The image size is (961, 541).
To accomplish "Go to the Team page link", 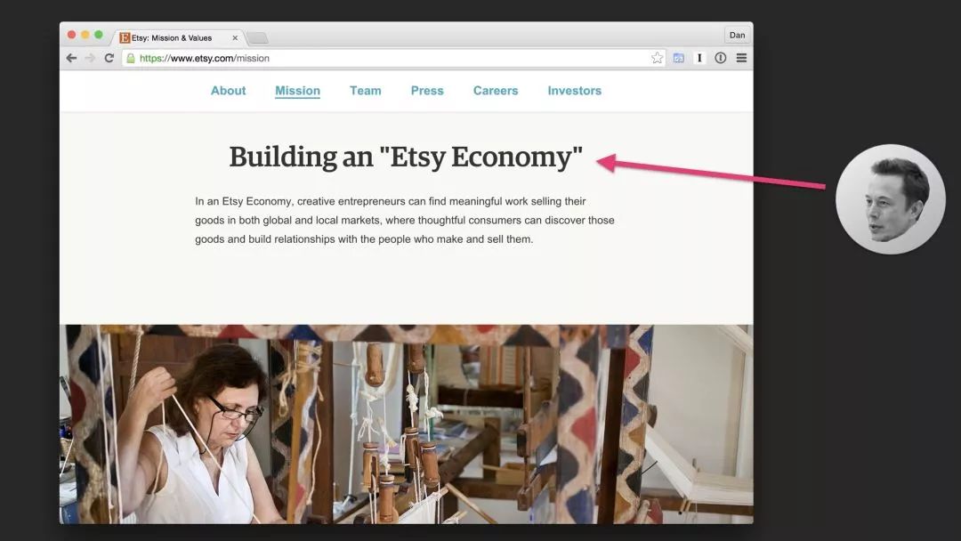I will [x=366, y=91].
